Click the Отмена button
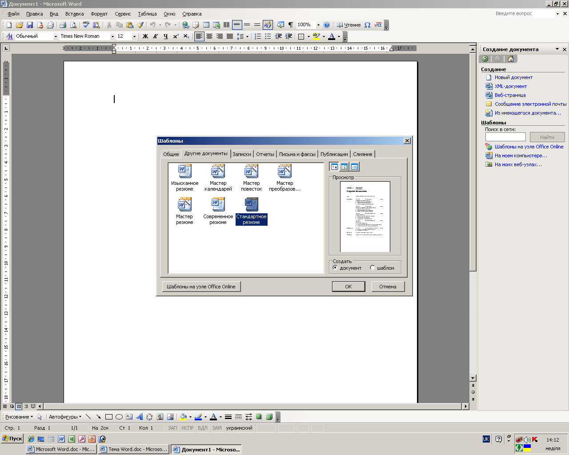 (388, 287)
